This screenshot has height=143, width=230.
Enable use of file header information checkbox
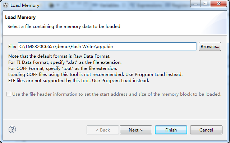(x=9, y=94)
